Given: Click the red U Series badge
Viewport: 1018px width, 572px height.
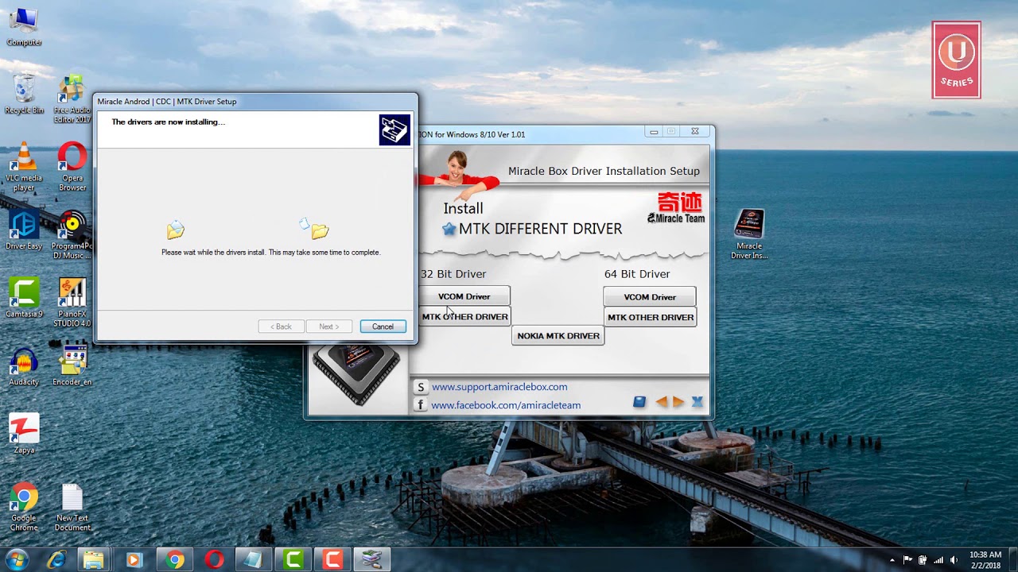Looking at the screenshot, I should coord(956,60).
